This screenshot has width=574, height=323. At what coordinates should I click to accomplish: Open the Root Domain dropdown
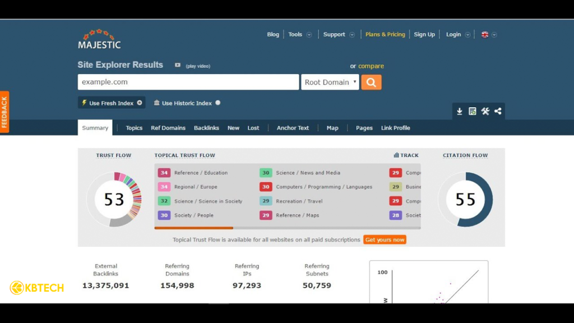(x=330, y=82)
